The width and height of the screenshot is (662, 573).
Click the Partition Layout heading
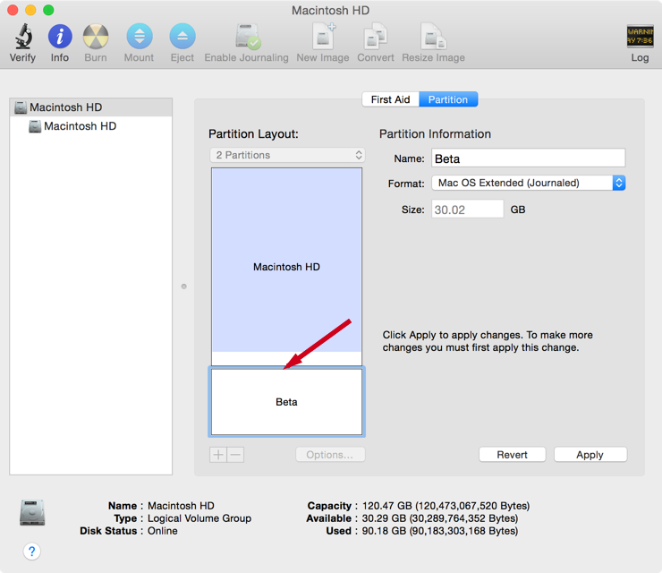pos(253,134)
